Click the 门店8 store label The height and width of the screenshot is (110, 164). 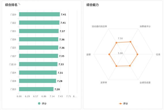point(13,81)
